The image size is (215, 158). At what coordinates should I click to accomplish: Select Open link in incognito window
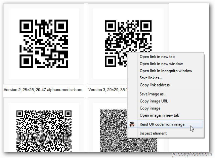point(166,71)
